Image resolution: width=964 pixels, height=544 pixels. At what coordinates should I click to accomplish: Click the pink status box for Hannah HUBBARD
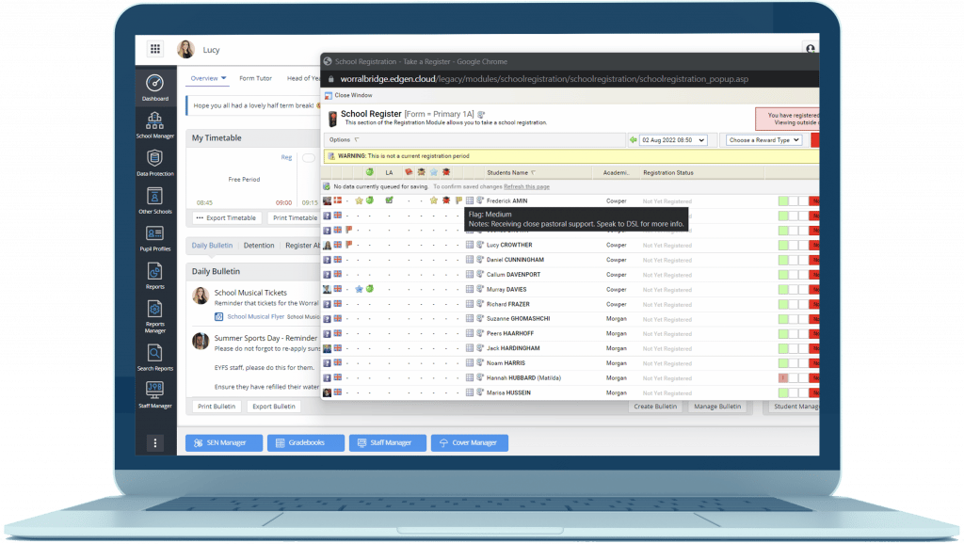(x=783, y=378)
